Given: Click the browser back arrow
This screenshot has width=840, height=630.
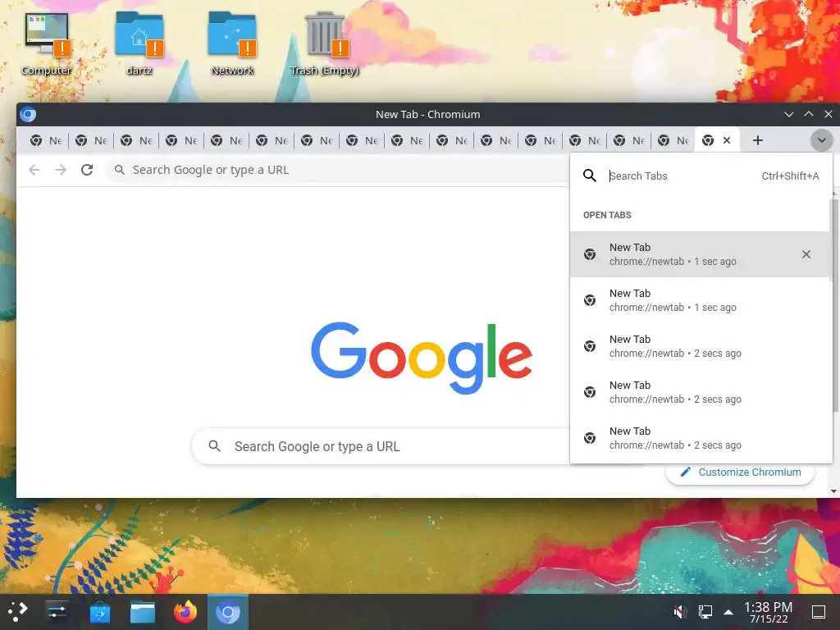Looking at the screenshot, I should tap(34, 170).
